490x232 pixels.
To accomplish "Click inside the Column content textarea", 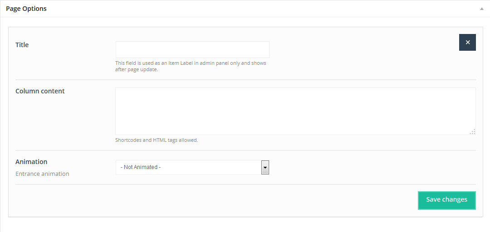I will (295, 111).
